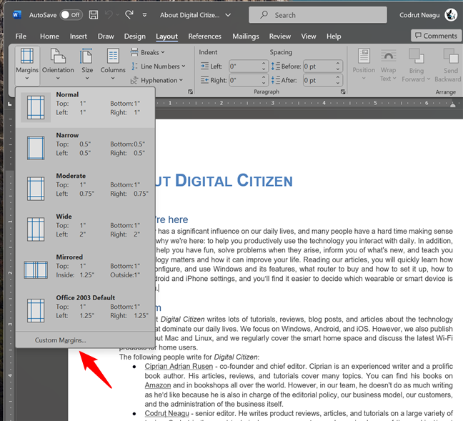Open the Mailings tab

[245, 36]
